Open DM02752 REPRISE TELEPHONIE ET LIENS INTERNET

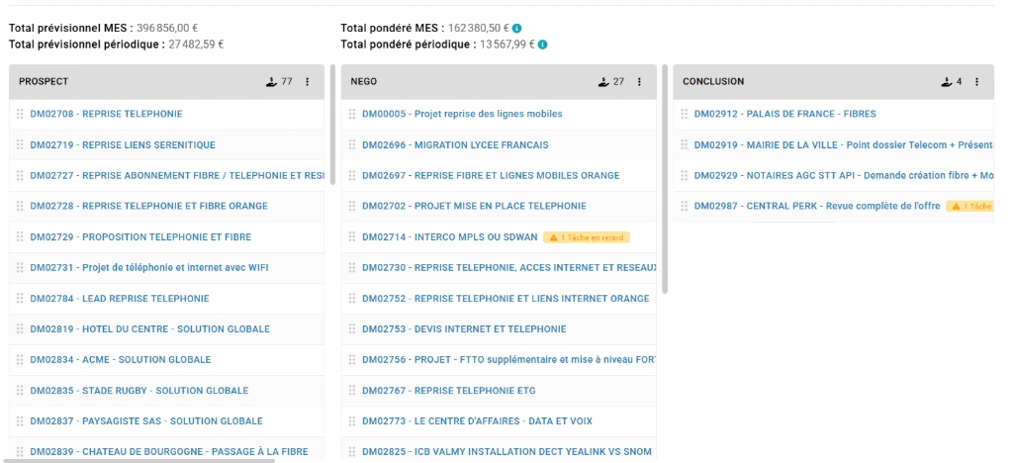[506, 299]
